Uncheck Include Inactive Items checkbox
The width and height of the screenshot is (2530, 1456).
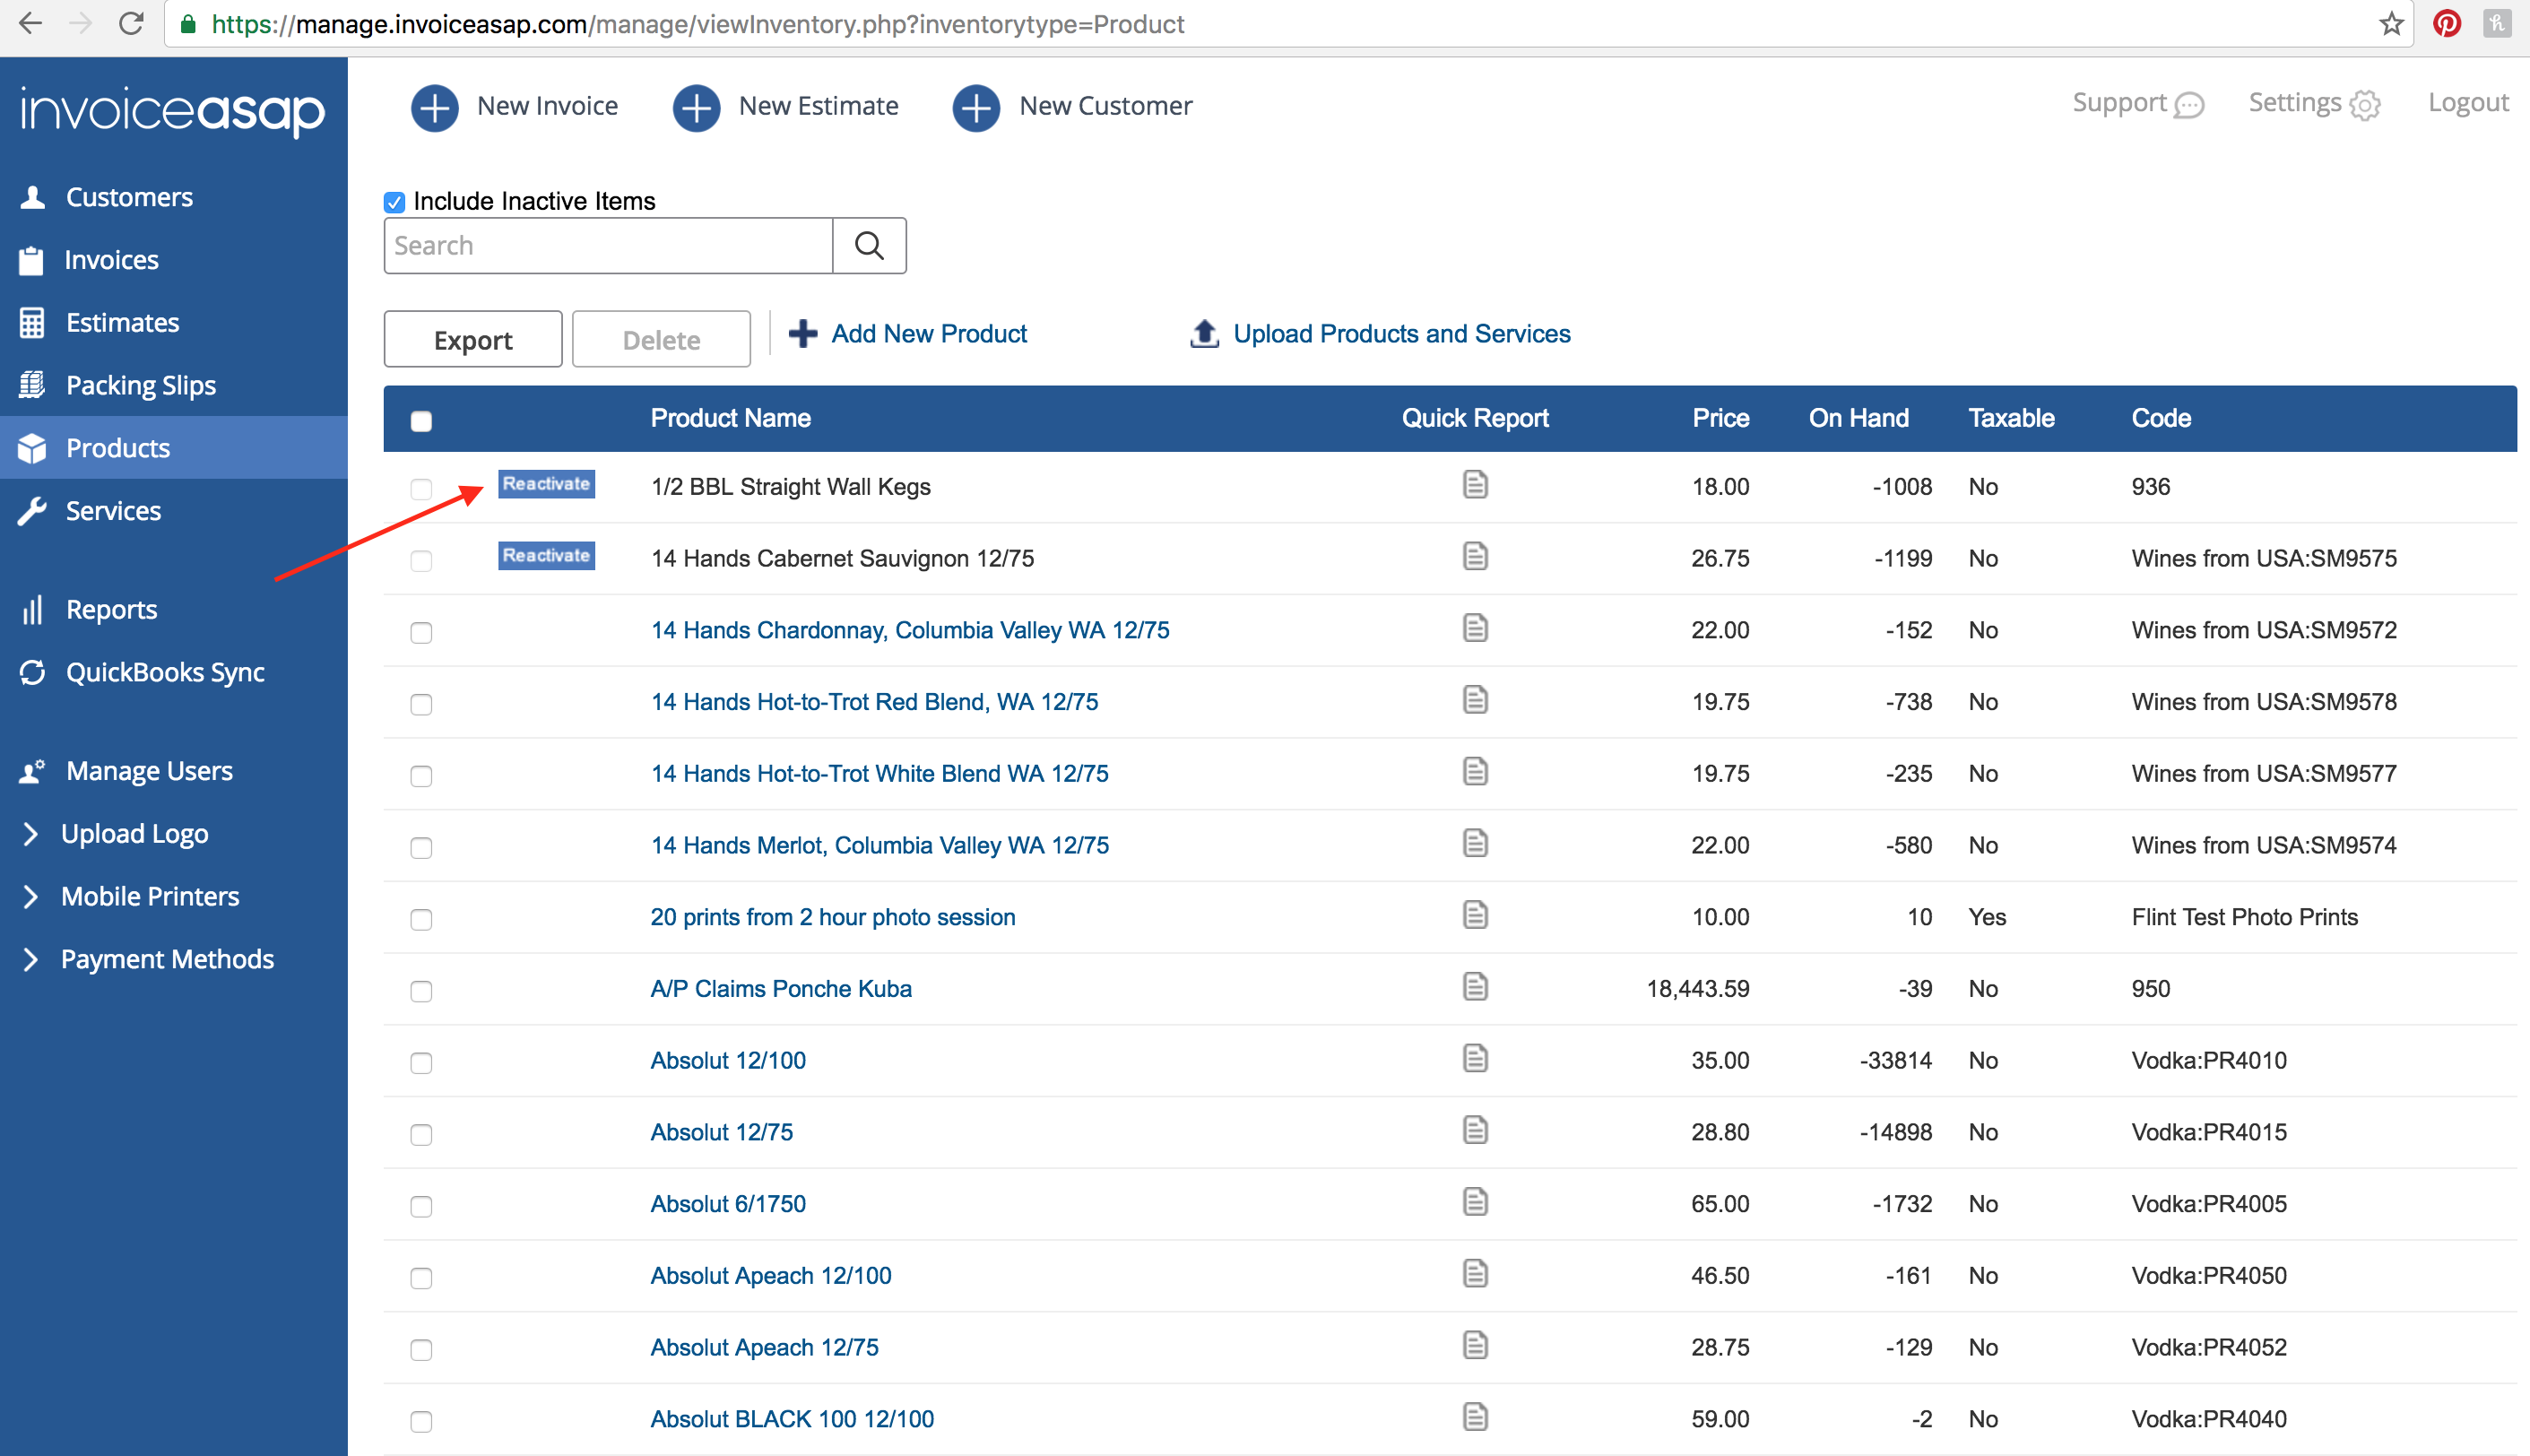click(x=395, y=202)
